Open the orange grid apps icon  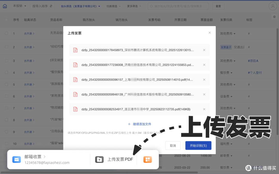148,160
